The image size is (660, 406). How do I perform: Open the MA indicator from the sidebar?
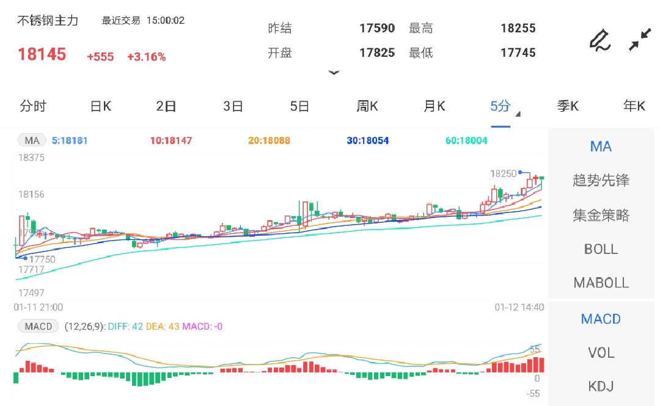point(602,147)
